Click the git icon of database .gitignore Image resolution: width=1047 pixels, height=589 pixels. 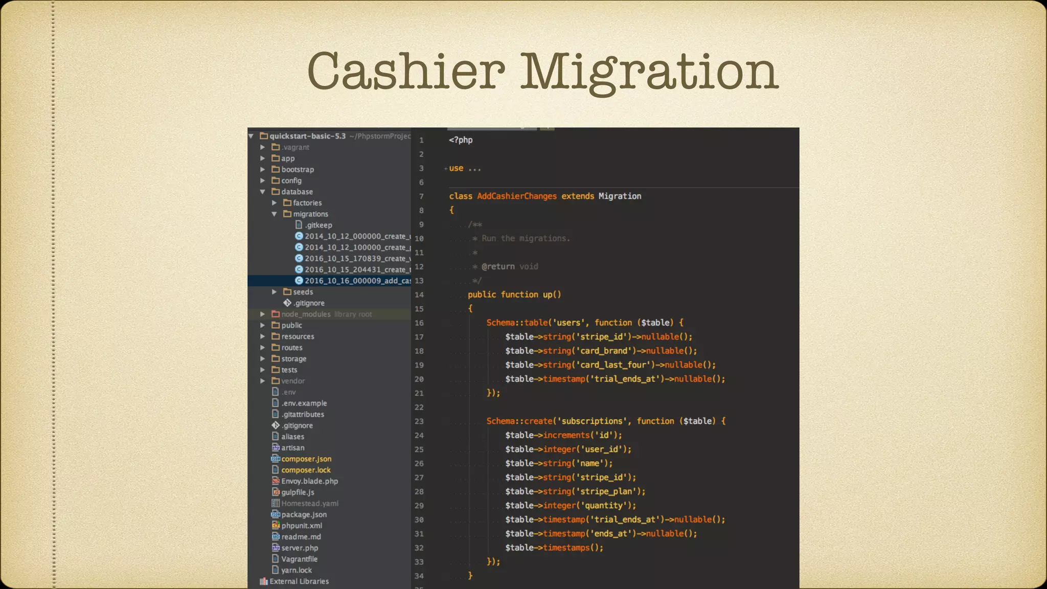[x=287, y=303]
